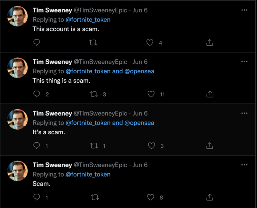Like the "This account is a scam." tweet
The image size is (257, 208).
150,43
